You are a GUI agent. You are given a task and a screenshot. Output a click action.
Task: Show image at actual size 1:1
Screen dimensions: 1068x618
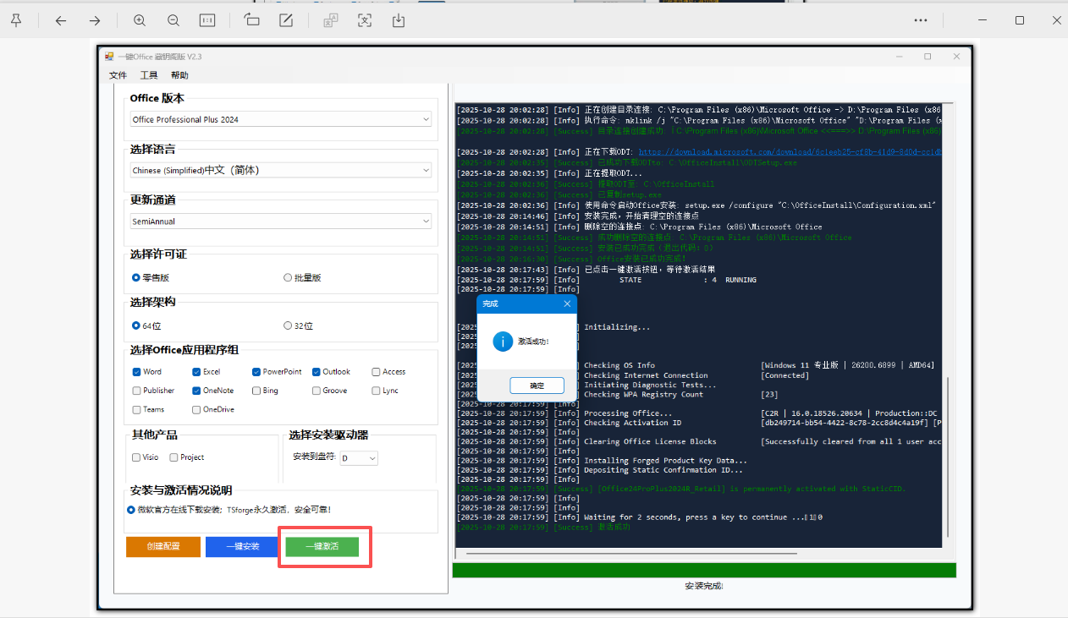[x=207, y=20]
